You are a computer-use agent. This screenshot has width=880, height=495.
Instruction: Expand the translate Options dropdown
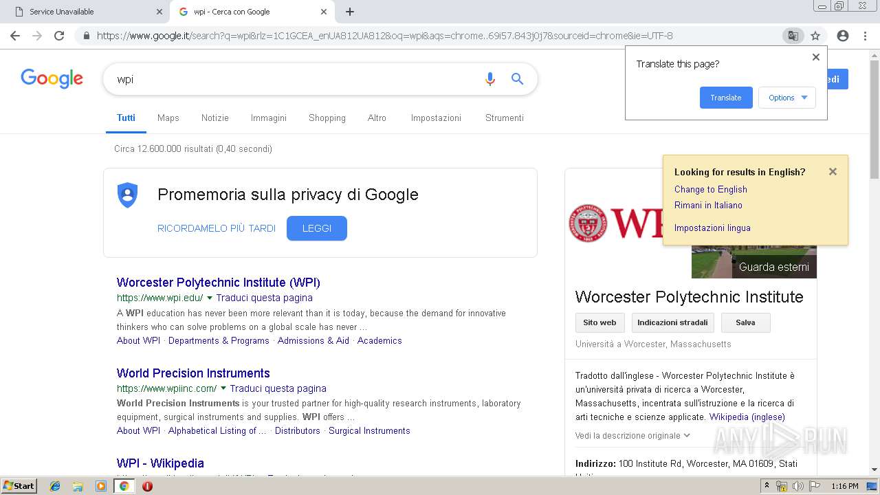point(787,98)
